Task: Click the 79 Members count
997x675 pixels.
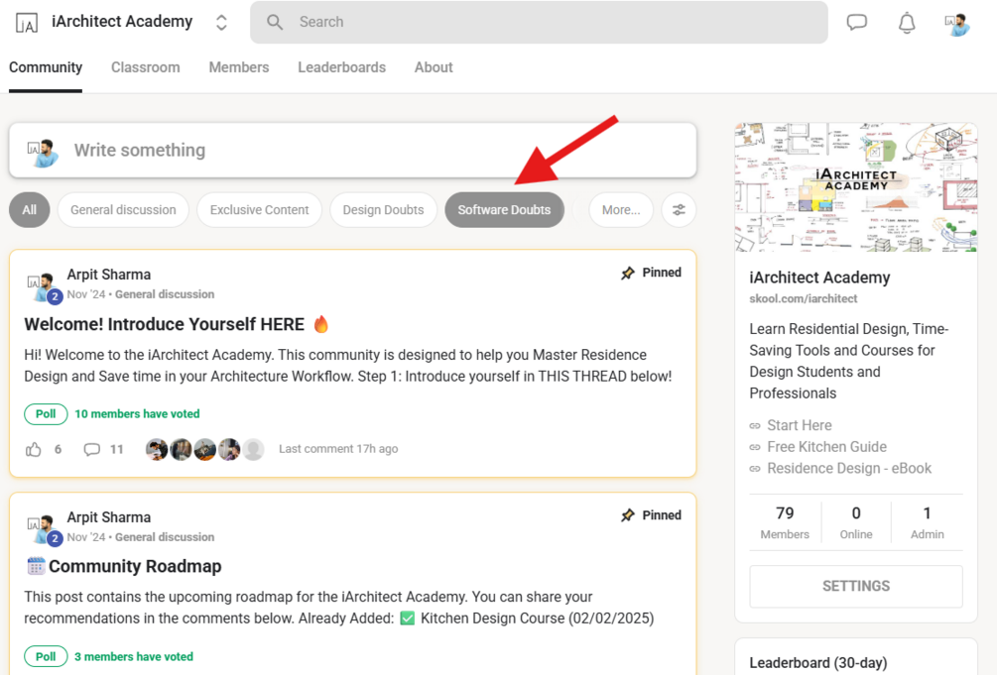Action: click(785, 522)
